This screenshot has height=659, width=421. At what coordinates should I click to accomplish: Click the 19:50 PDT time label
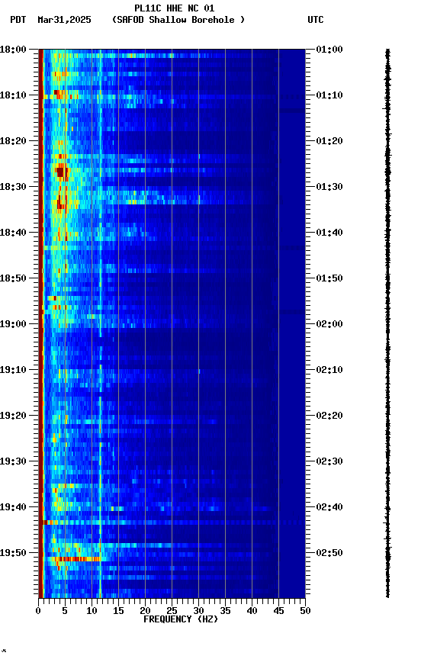(13, 553)
